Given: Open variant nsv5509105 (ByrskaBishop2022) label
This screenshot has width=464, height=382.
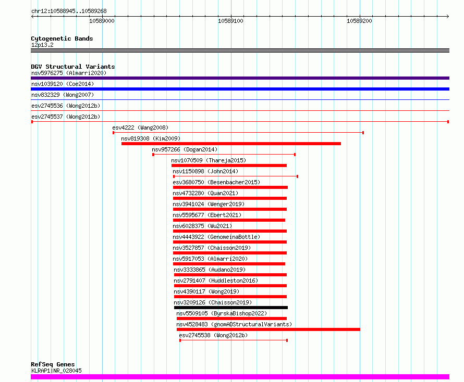Looking at the screenshot, I should (222, 313).
